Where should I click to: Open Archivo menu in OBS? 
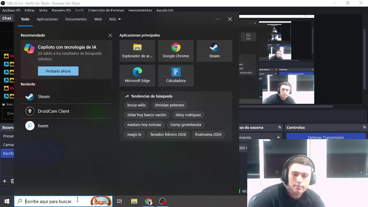pos(11,10)
